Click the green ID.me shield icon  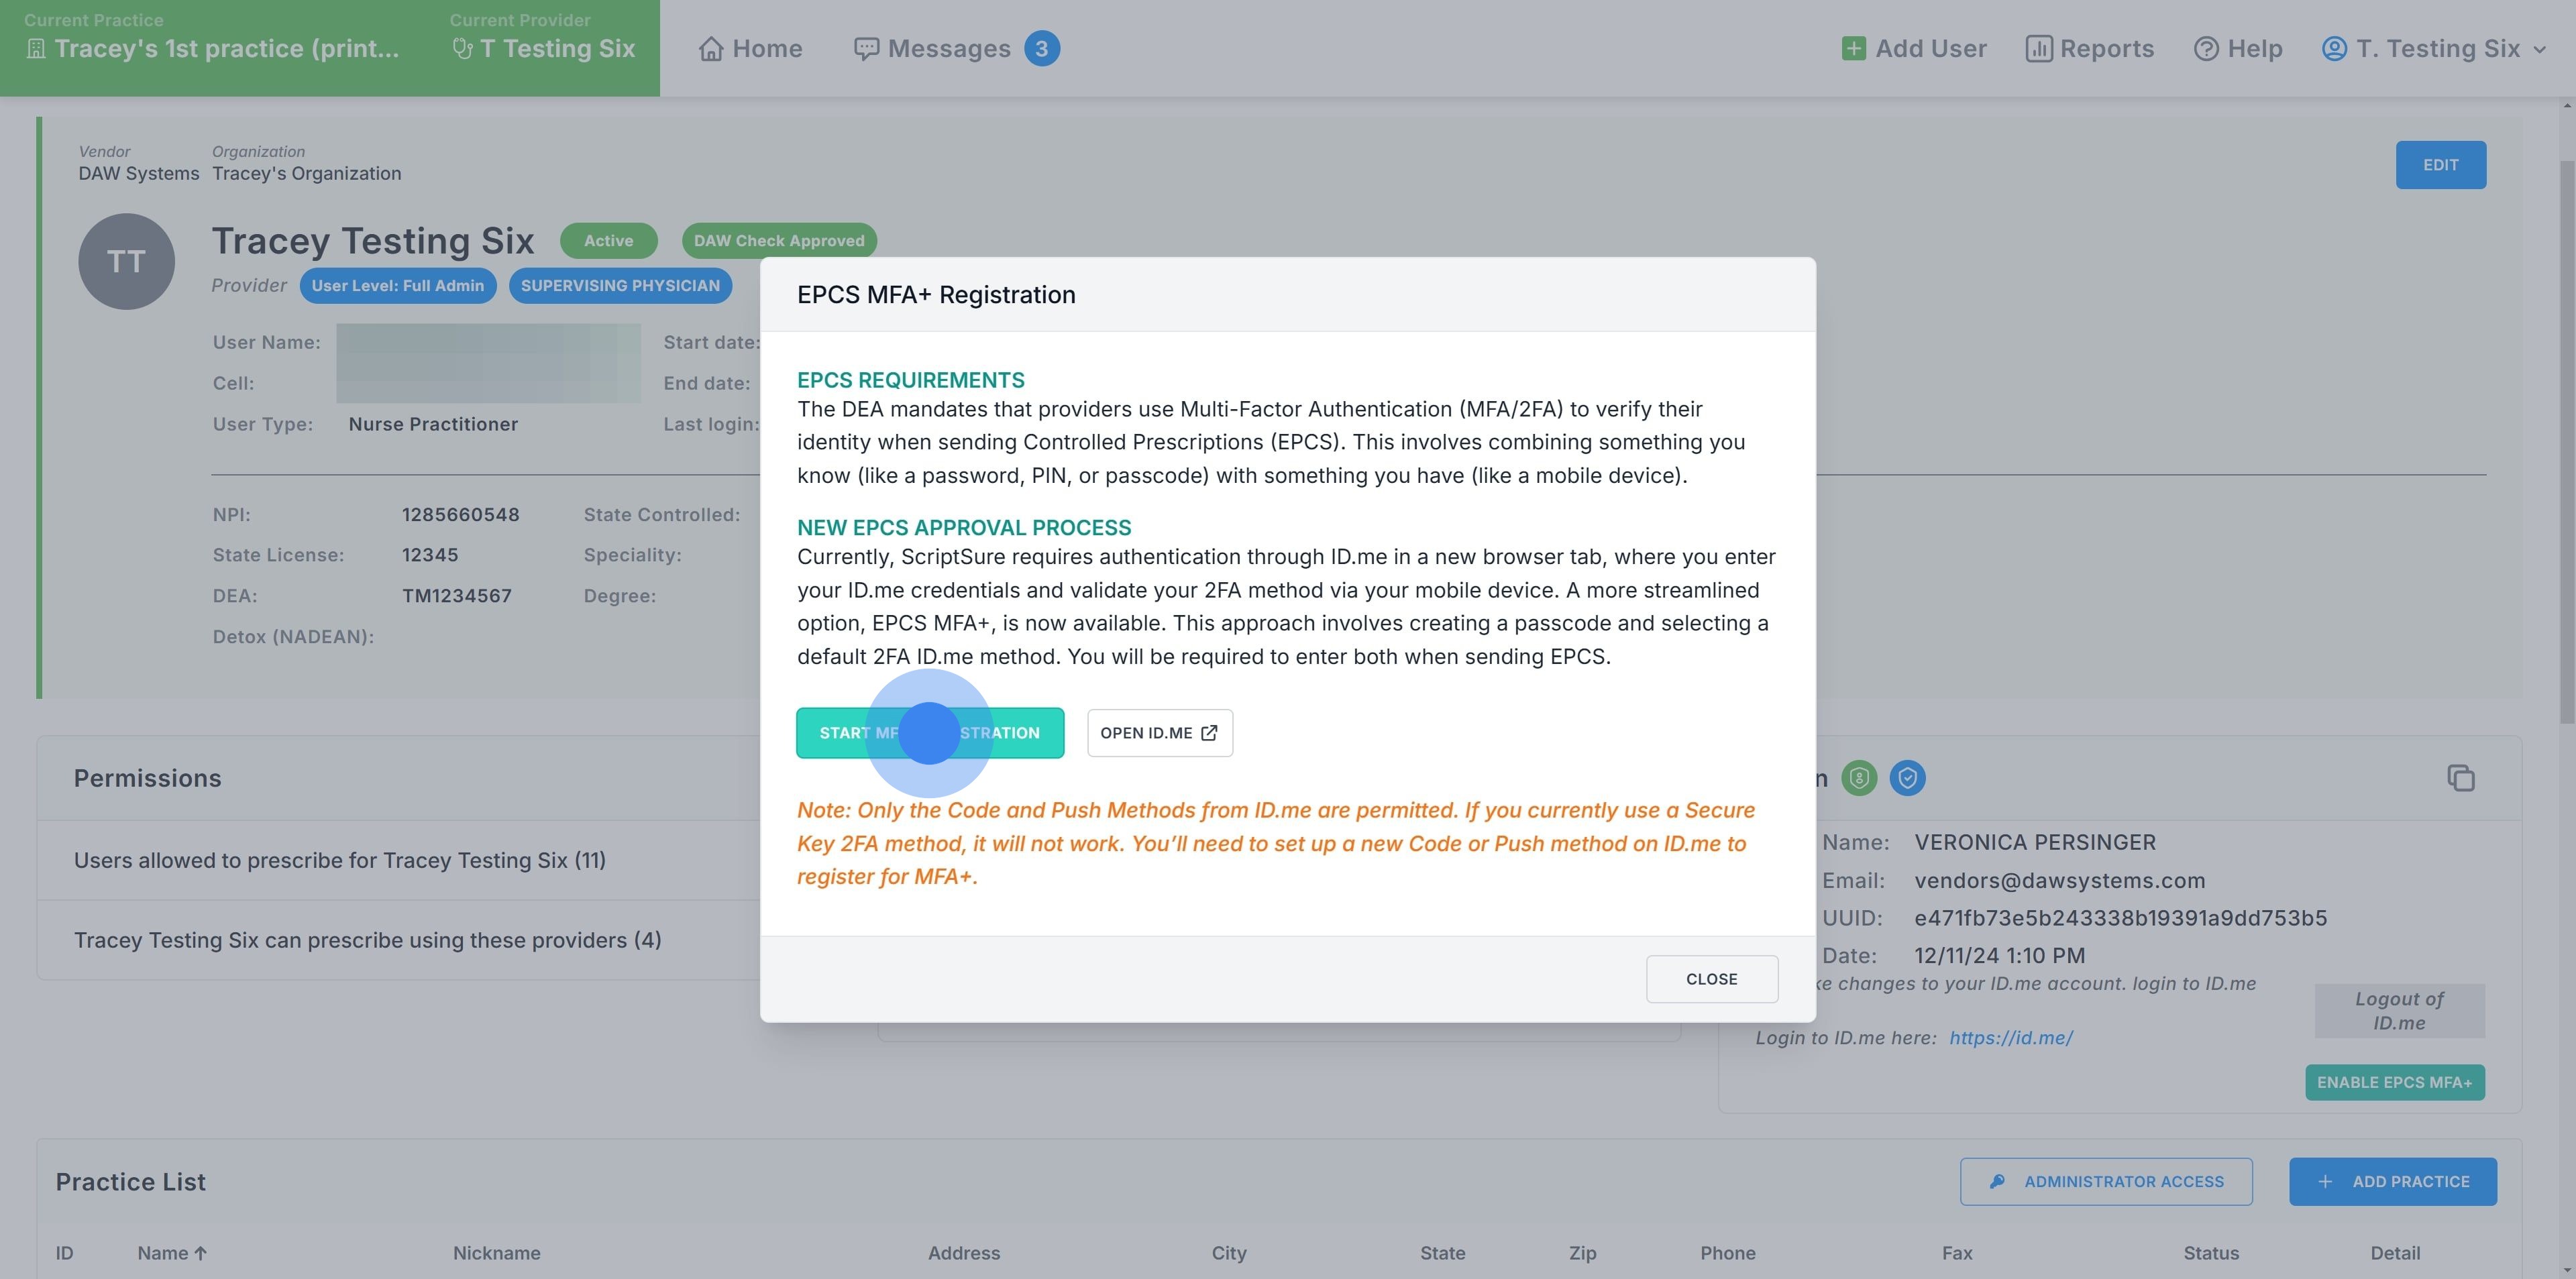[1859, 778]
